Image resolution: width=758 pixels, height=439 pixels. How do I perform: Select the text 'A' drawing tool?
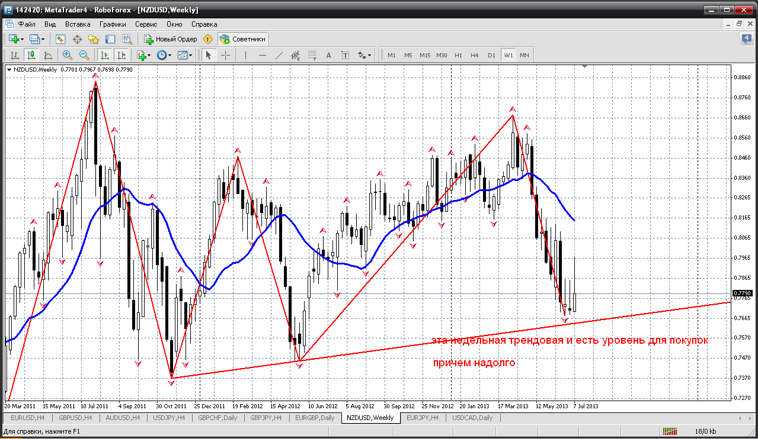point(329,55)
